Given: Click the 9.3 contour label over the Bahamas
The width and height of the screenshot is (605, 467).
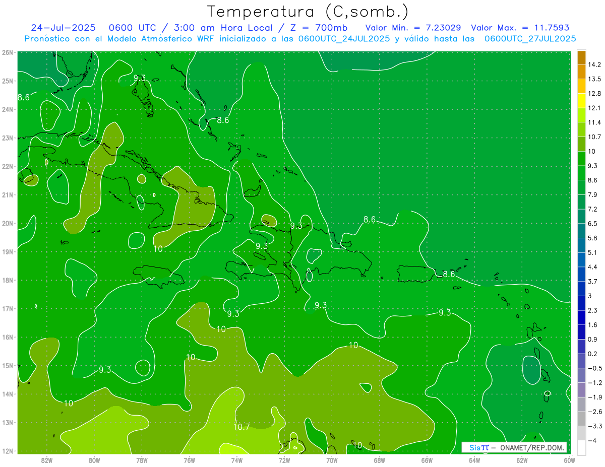Looking at the screenshot, I should pos(139,78).
